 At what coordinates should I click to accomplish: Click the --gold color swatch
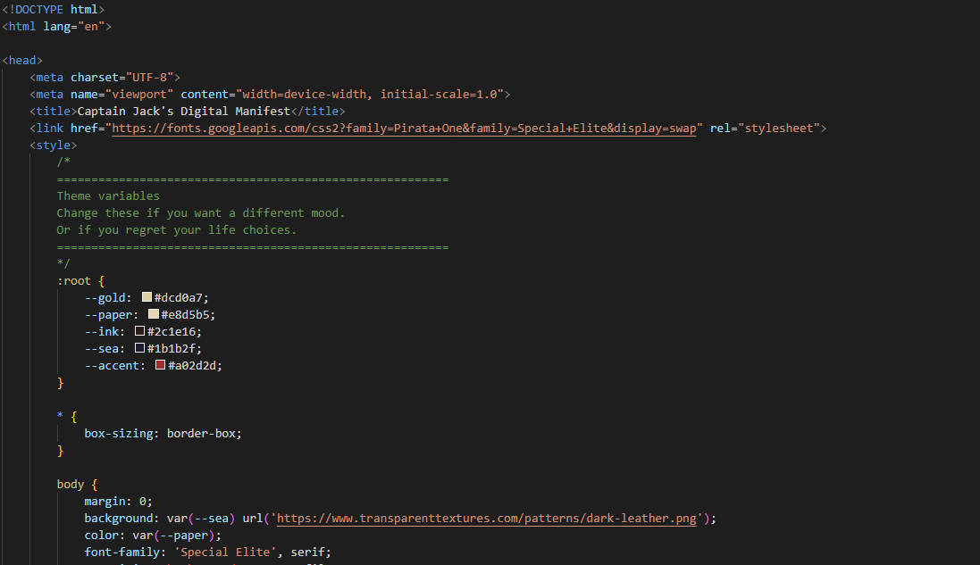(x=147, y=297)
